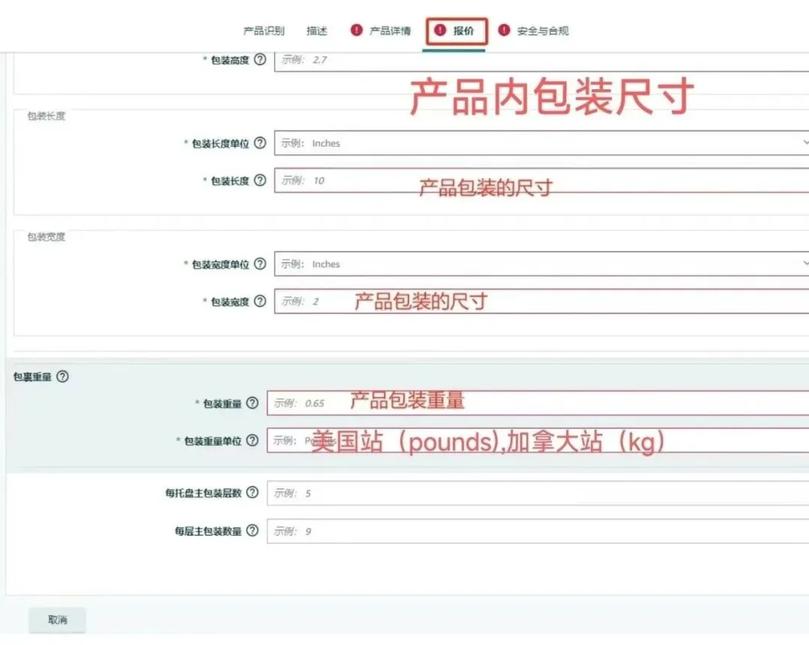The width and height of the screenshot is (809, 645).
Task: Click help icon next to 每层主包装数量
Action: click(x=252, y=531)
